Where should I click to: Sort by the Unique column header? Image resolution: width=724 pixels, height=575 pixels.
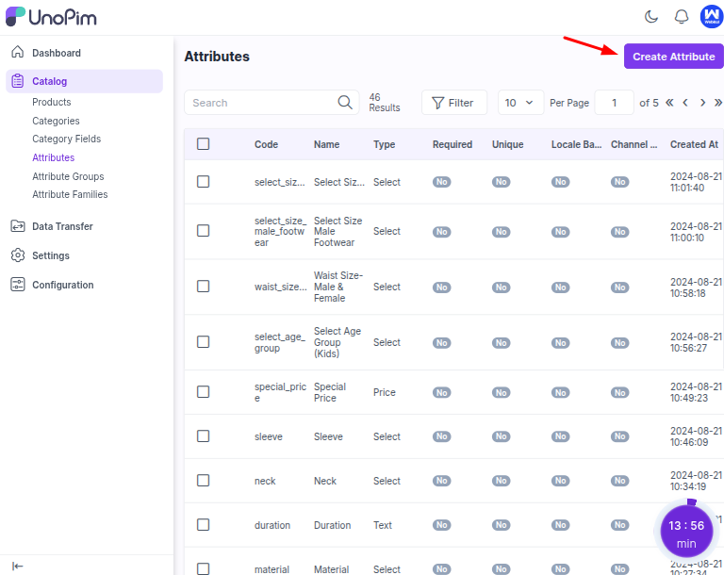click(507, 144)
